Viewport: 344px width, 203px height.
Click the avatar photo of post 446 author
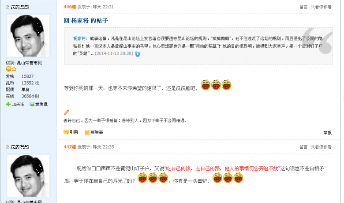point(28,36)
